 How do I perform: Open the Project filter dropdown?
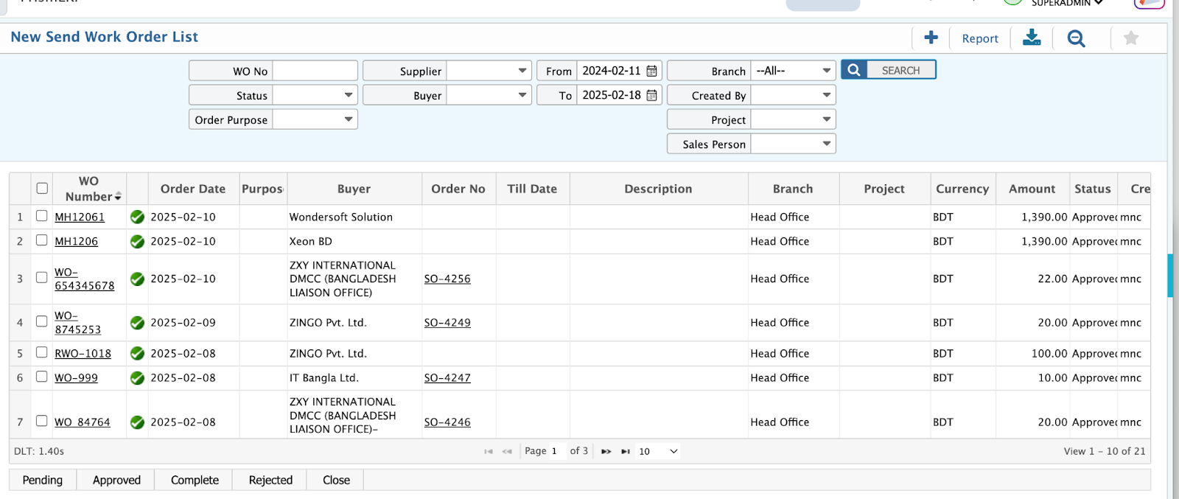(x=793, y=119)
